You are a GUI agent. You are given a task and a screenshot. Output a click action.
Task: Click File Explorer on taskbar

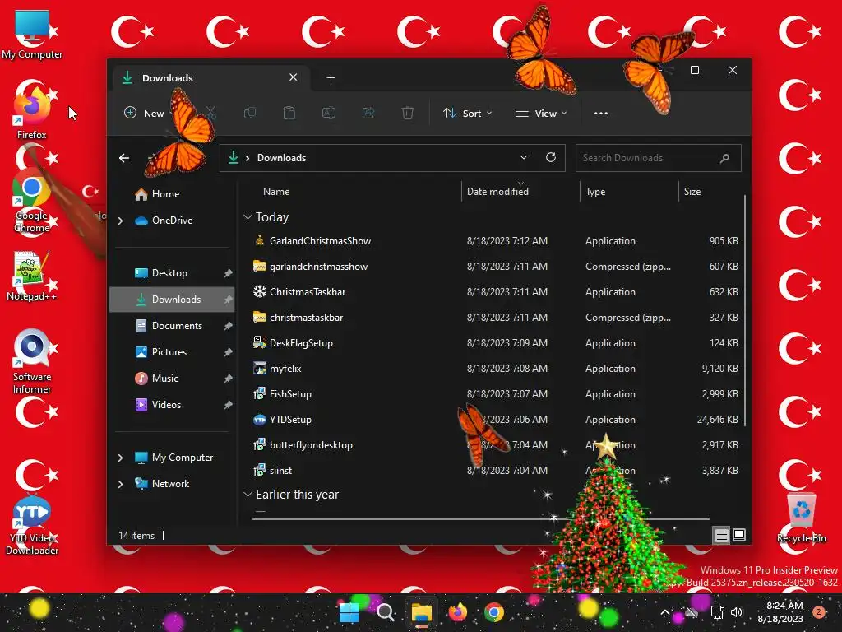[x=422, y=612]
